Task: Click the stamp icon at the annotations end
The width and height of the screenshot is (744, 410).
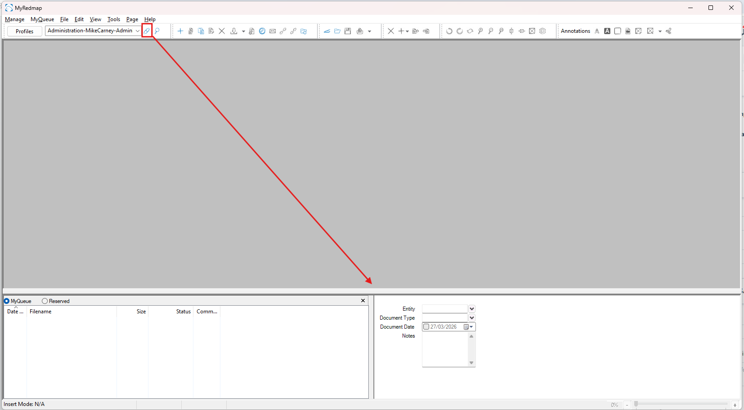Action: (669, 31)
